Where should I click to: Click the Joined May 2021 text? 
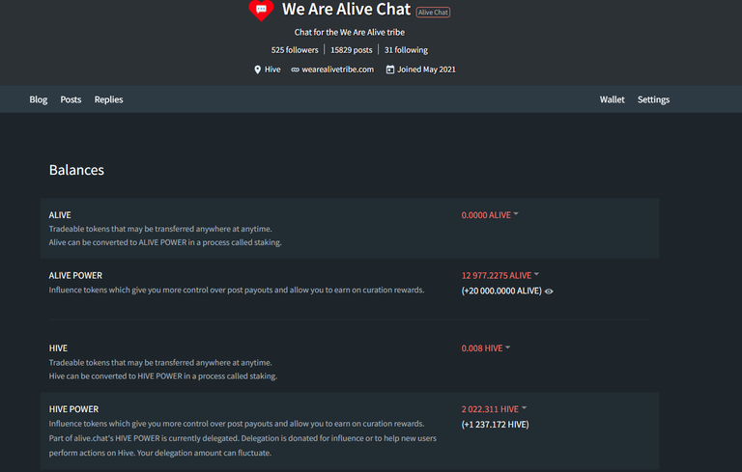[426, 69]
